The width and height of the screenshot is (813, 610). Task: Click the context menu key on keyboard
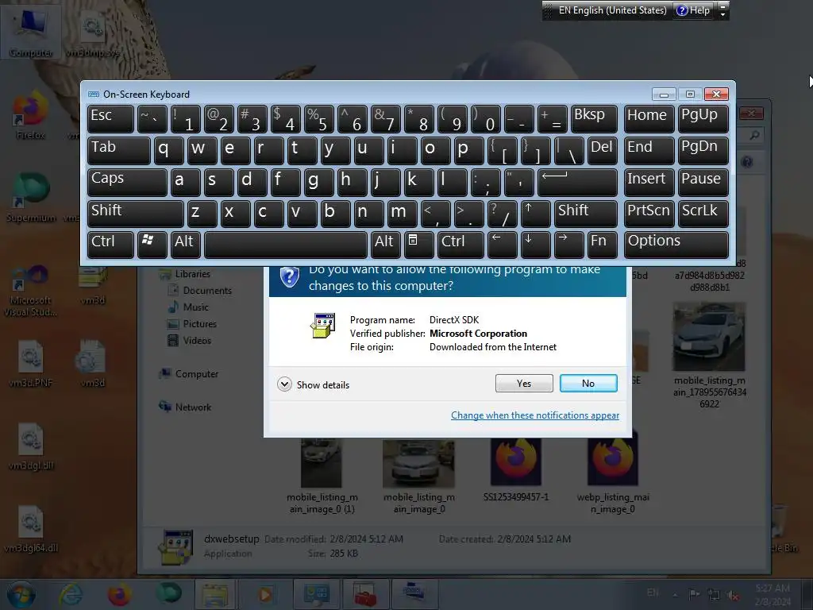click(x=418, y=245)
